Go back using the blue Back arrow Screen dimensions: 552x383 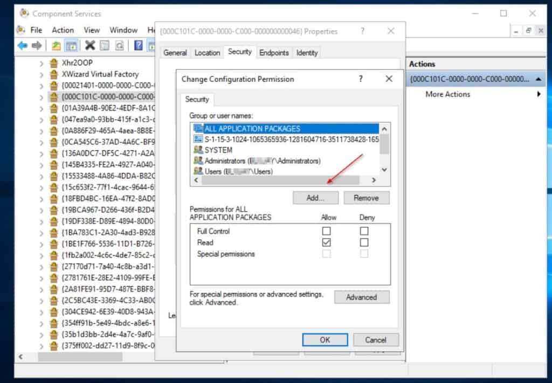pyautogui.click(x=23, y=45)
